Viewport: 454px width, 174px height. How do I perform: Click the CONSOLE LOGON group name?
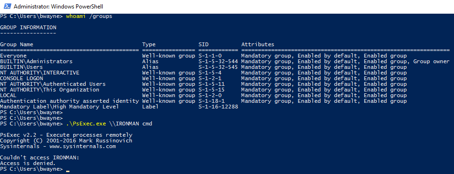(x=21, y=78)
